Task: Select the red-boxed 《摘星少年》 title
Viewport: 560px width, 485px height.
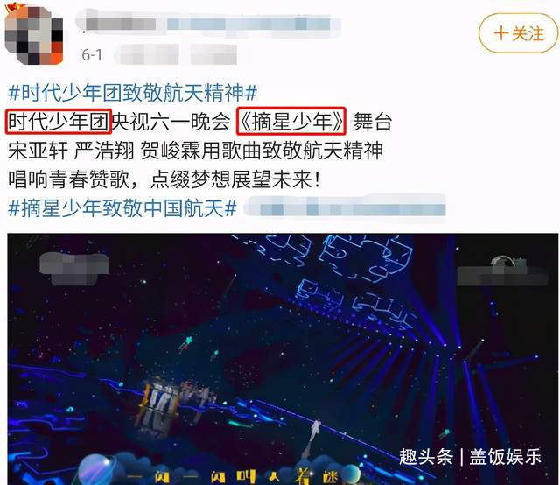Action: [x=291, y=122]
